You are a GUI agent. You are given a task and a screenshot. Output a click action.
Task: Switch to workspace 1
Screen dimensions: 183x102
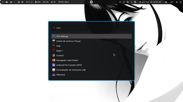(x=88, y=2)
